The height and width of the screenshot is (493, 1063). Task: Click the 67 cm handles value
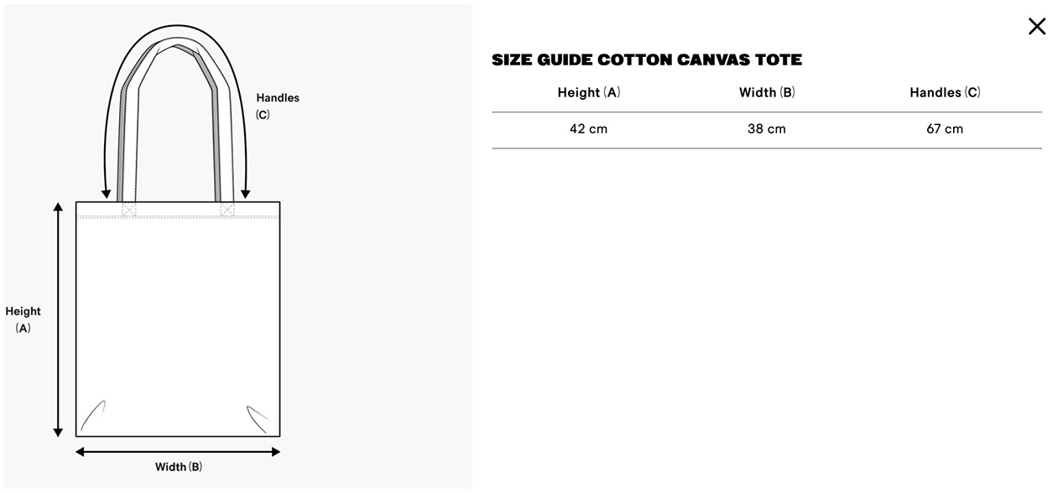coord(945,129)
